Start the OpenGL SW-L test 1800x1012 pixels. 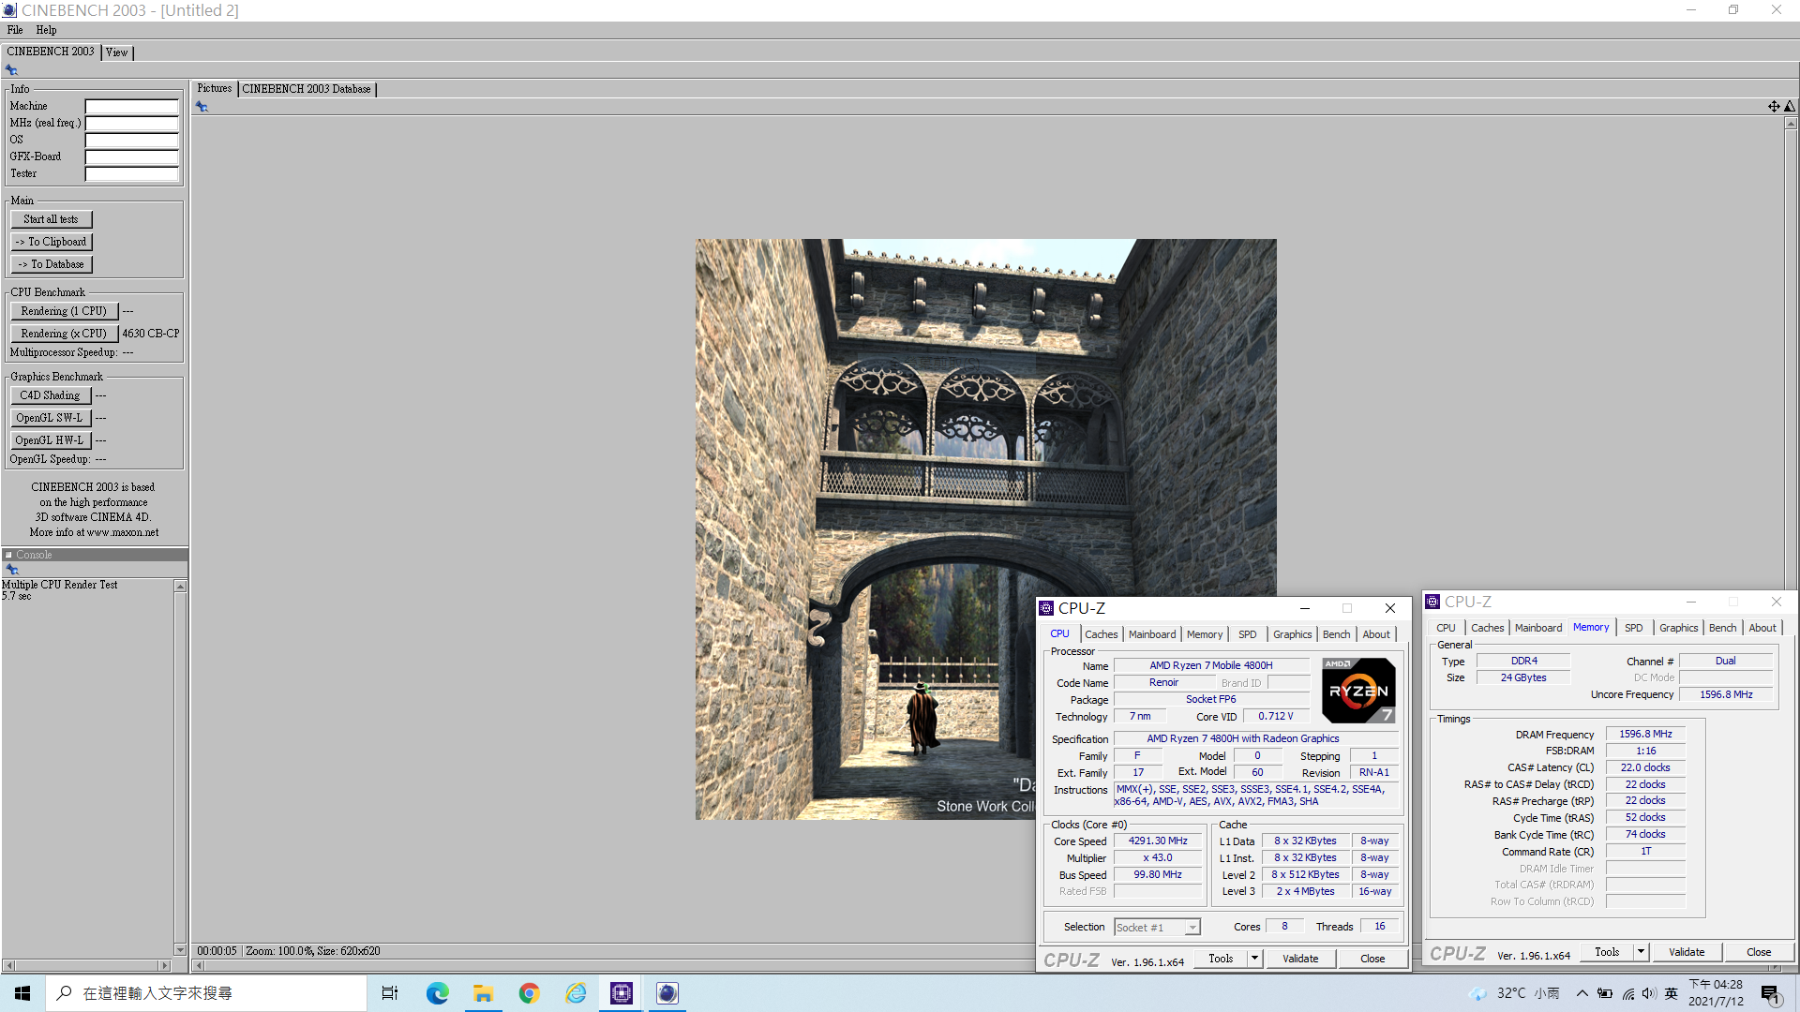[50, 418]
